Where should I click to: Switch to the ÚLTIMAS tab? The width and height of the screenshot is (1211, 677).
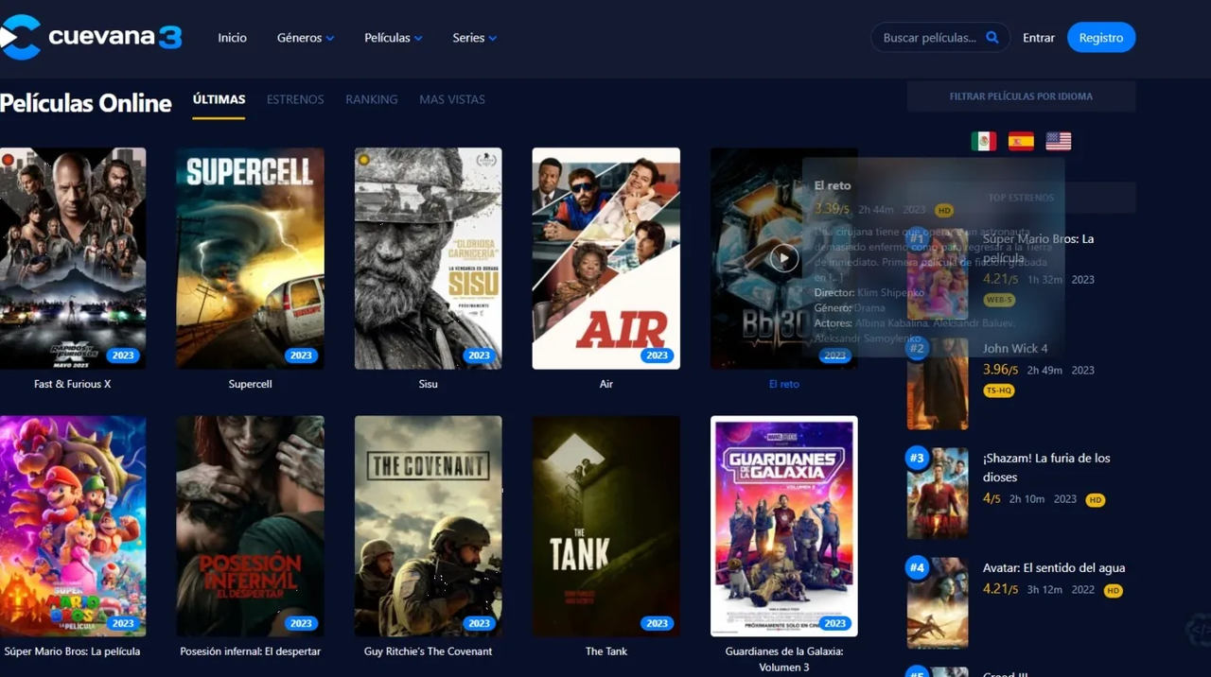click(x=219, y=99)
